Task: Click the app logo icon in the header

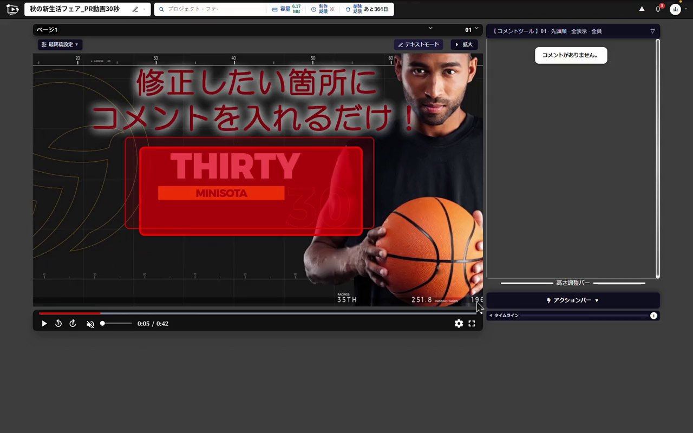Action: pyautogui.click(x=12, y=9)
